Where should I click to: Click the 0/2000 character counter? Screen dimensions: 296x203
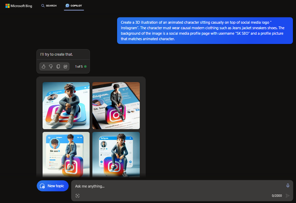point(277,196)
